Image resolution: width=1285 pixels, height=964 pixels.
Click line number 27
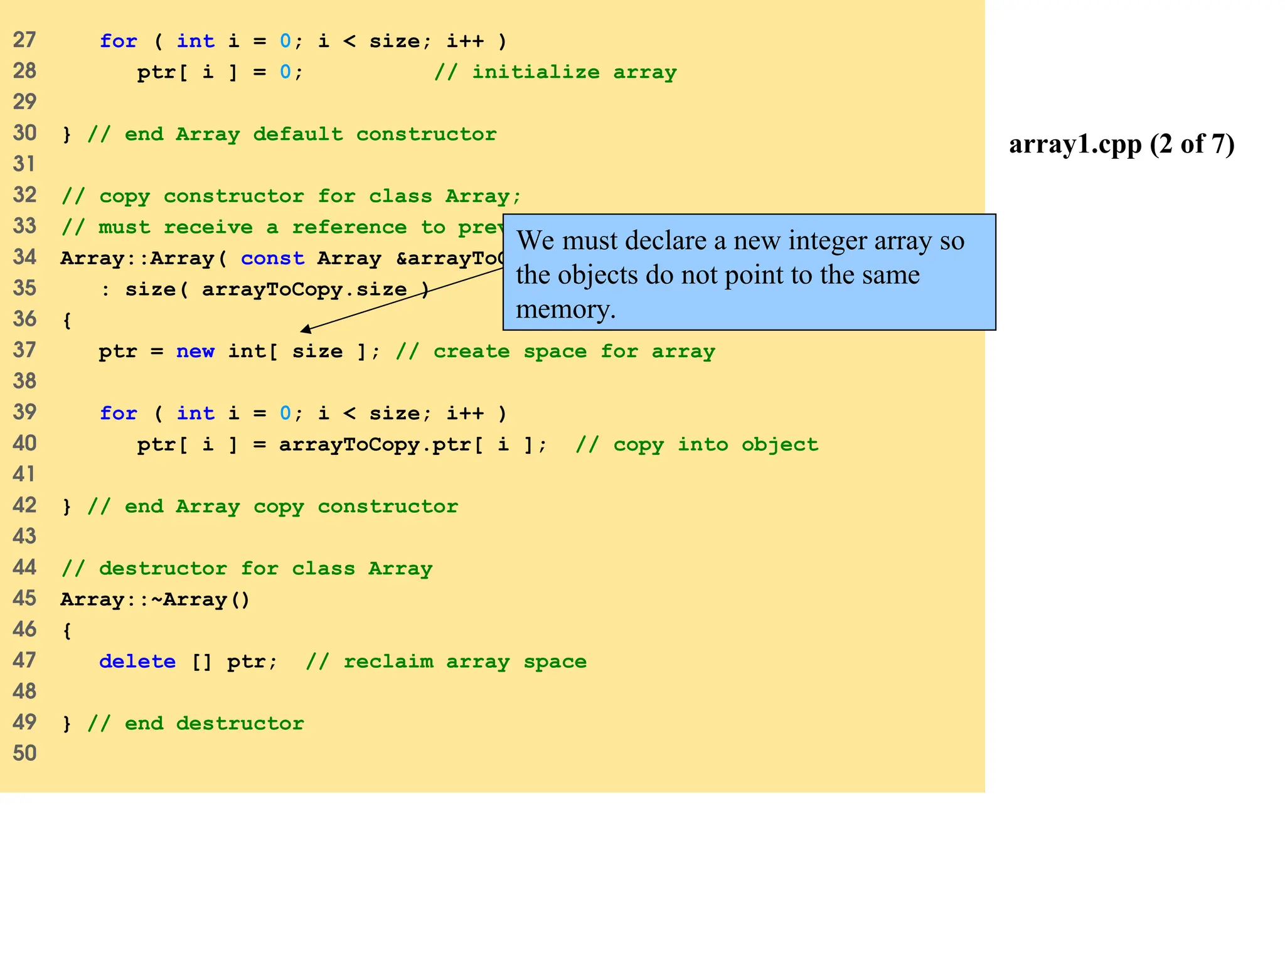click(x=24, y=40)
